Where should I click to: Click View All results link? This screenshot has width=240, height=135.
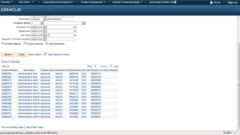pos(5,66)
